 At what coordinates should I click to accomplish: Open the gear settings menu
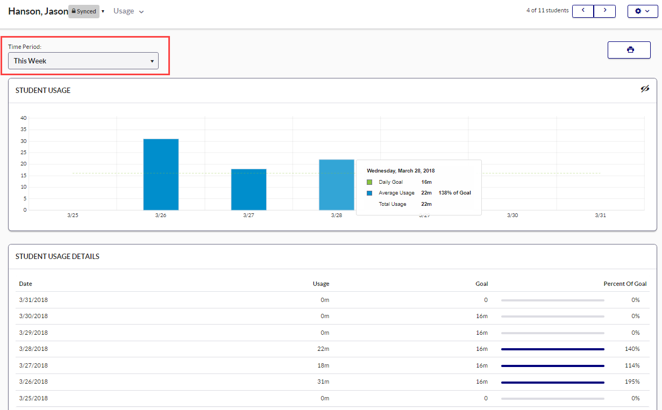click(x=642, y=11)
